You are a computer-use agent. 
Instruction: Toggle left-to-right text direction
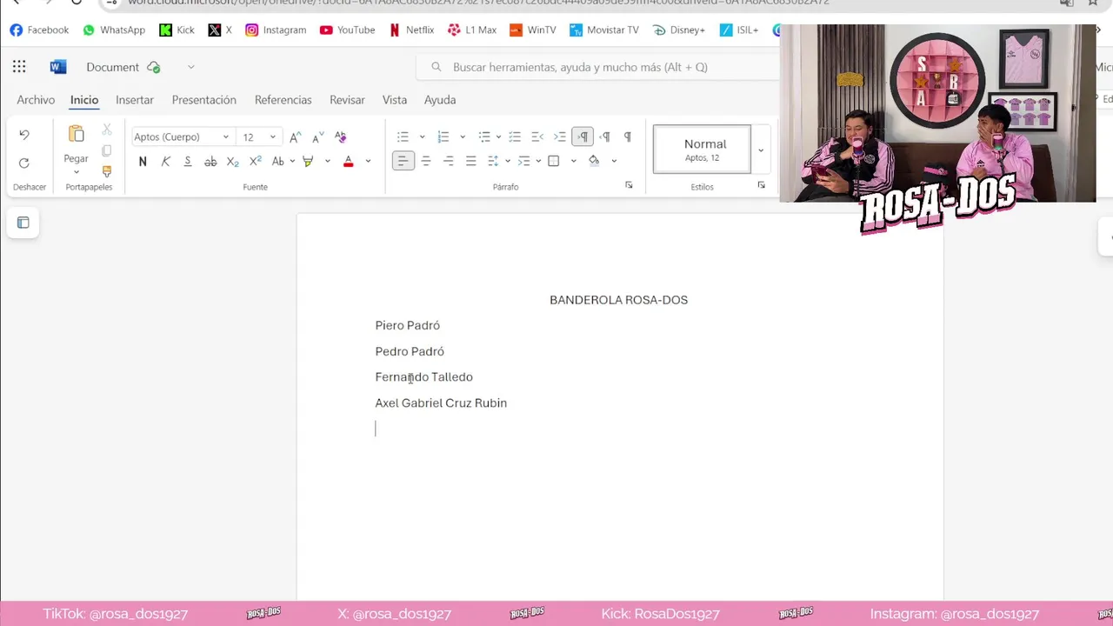point(583,137)
